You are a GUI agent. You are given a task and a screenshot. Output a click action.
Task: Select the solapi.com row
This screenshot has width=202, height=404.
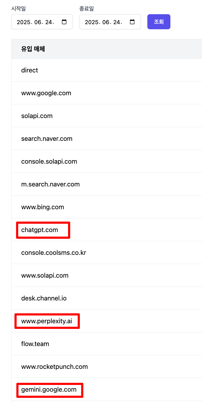(x=107, y=116)
